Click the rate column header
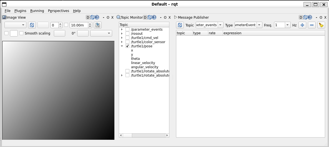This screenshot has width=329, height=147. [x=215, y=33]
